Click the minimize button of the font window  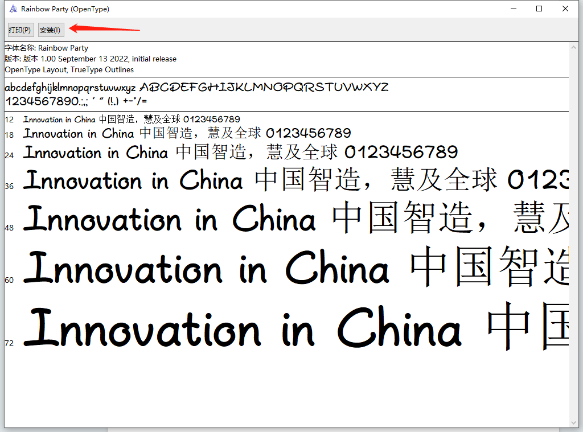coord(513,9)
